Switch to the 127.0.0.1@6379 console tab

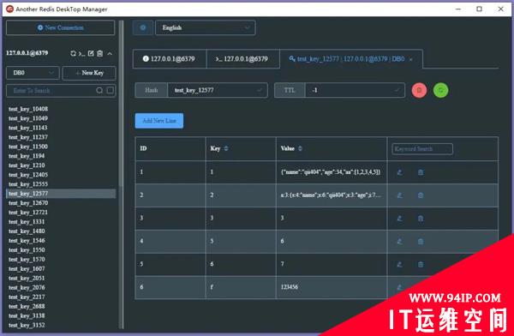243,59
